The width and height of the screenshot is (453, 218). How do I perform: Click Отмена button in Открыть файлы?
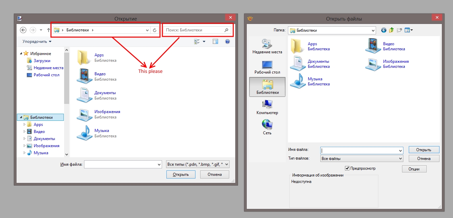[x=424, y=158]
